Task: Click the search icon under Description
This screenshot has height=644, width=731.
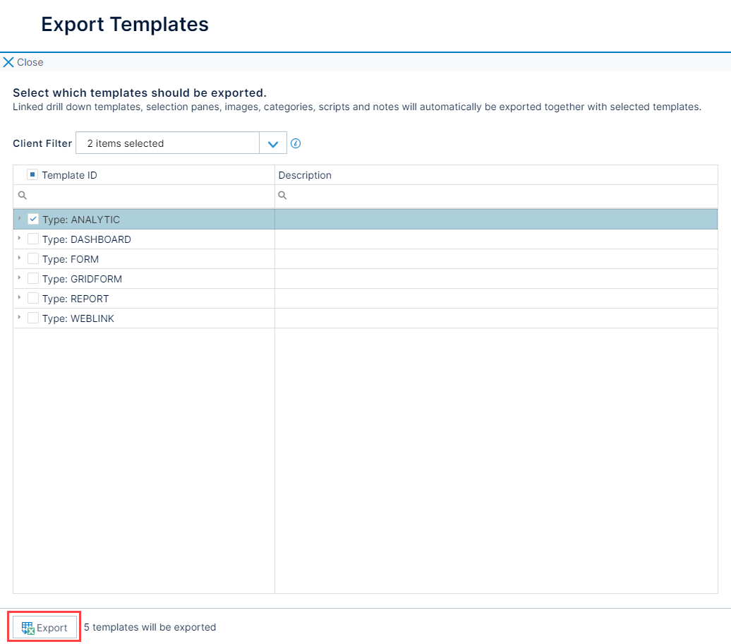Action: click(x=281, y=195)
